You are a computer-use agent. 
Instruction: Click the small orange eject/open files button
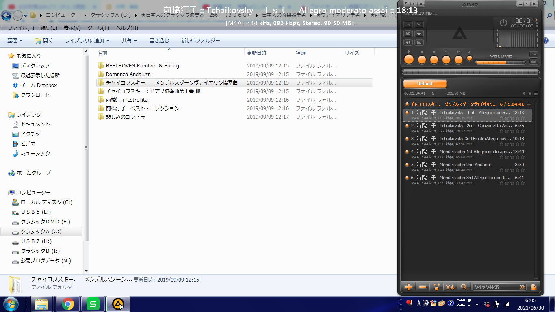[x=469, y=58]
